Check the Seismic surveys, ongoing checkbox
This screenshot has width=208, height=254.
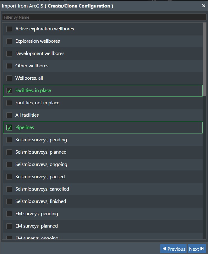point(9,165)
